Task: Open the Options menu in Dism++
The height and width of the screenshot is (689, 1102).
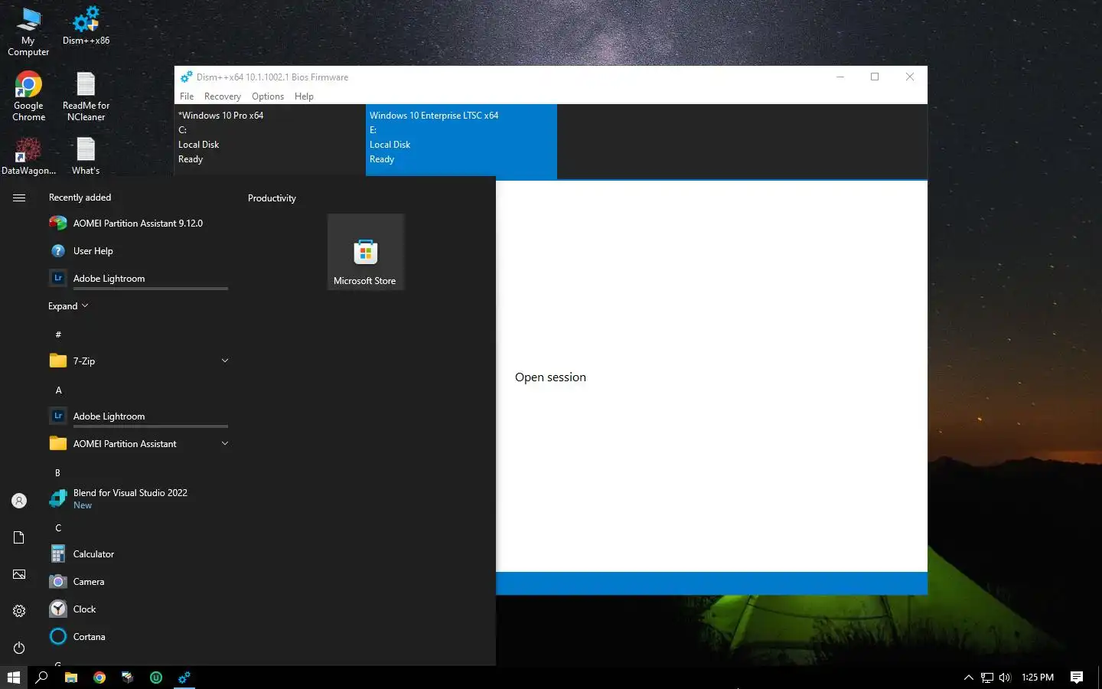Action: pyautogui.click(x=268, y=96)
